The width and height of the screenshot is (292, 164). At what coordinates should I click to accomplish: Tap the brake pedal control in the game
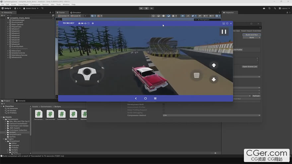click(196, 75)
